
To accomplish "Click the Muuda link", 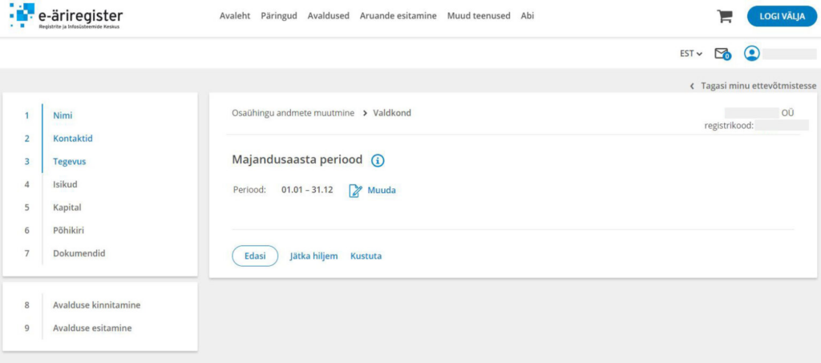I will click(x=382, y=191).
